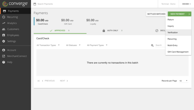Click the Recurring clock icon
The width and height of the screenshot is (194, 110).
(4, 17)
